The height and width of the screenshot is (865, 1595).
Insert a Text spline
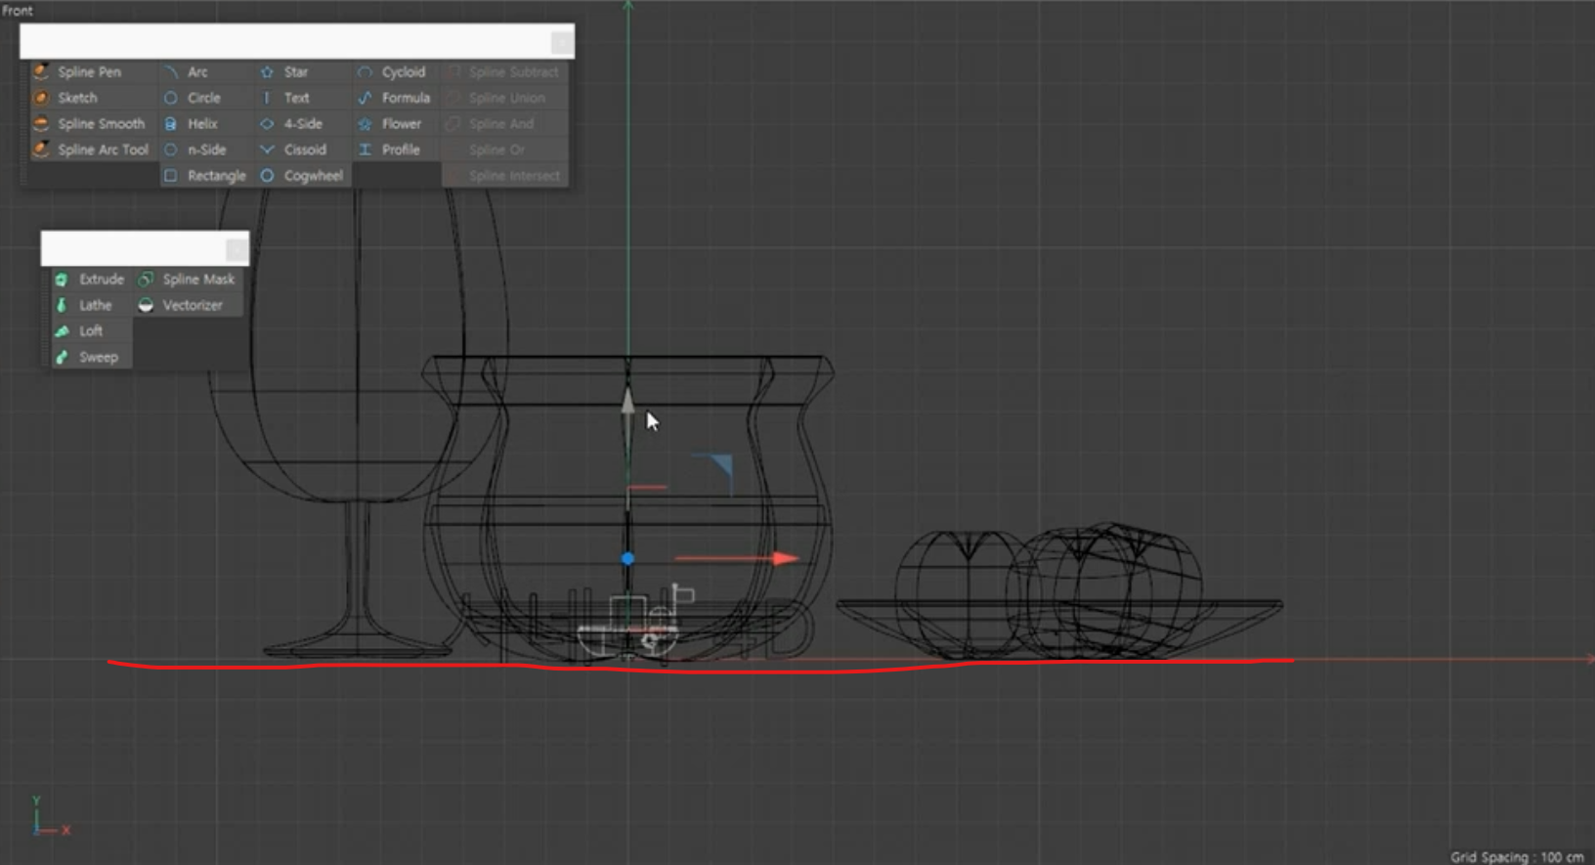(x=302, y=98)
